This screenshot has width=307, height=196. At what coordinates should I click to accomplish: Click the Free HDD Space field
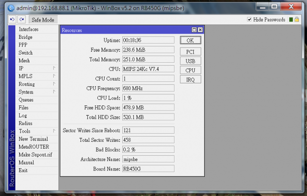click(148, 107)
